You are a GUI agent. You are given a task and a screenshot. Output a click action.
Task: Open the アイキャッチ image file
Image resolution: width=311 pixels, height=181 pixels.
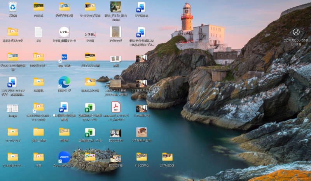pos(116,32)
